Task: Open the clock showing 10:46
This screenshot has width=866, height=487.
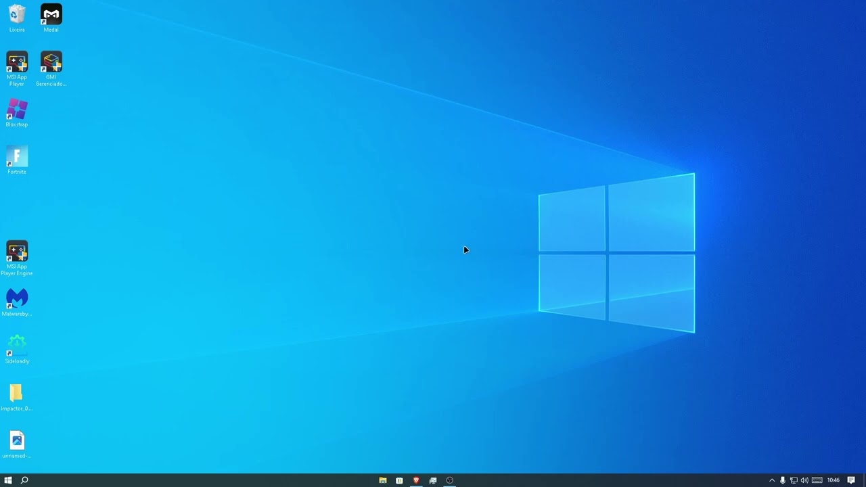Action: coord(834,480)
